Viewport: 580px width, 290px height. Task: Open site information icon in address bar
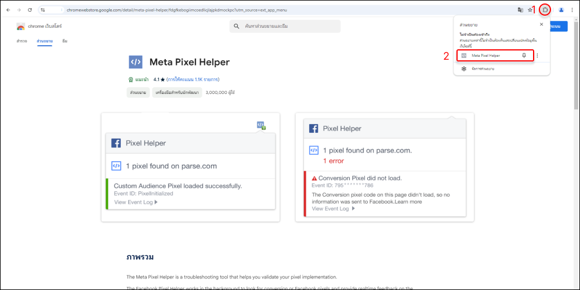tap(43, 10)
